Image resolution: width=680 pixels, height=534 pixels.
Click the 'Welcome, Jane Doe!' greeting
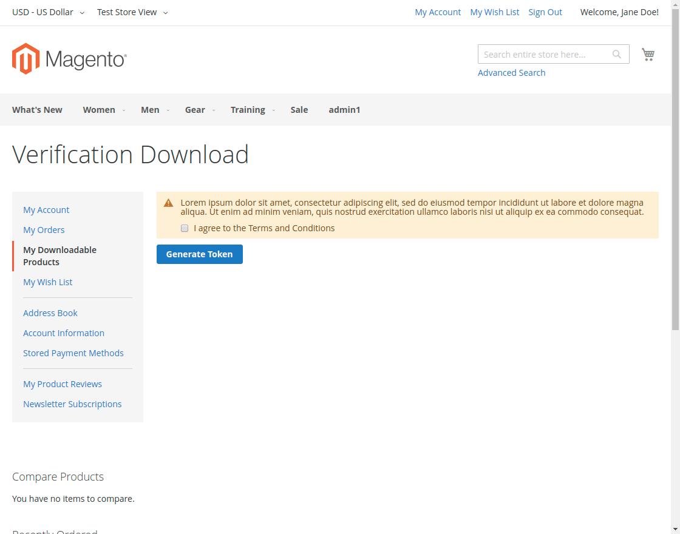pos(619,12)
